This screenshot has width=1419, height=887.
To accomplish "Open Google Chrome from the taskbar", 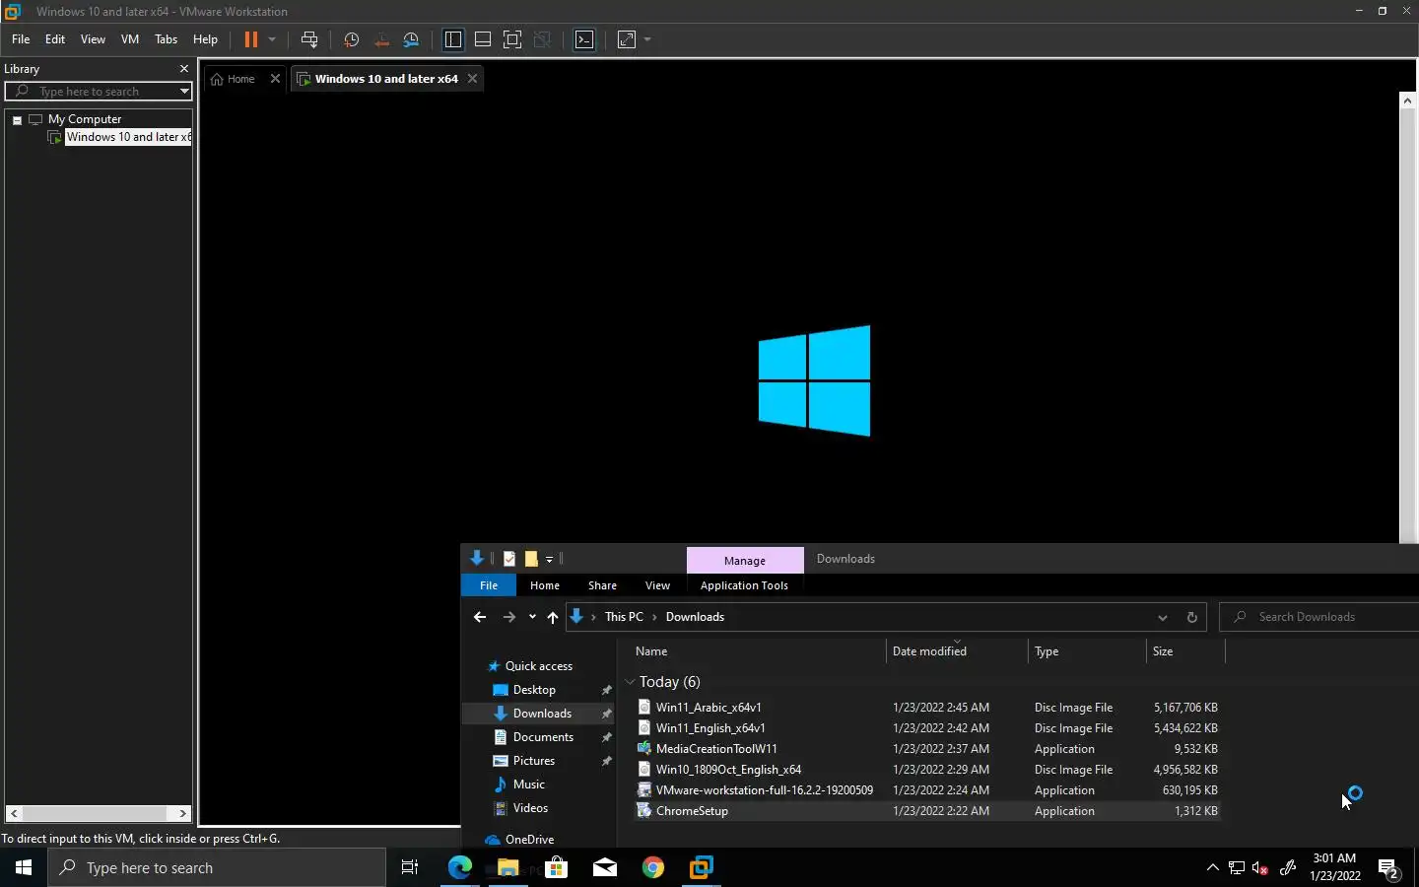I will (652, 867).
